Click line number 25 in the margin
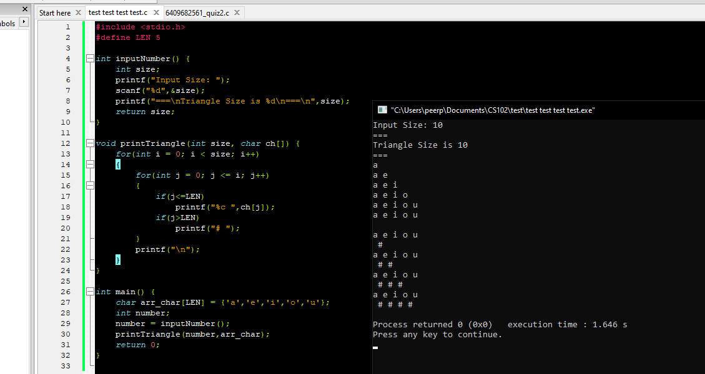The width and height of the screenshot is (705, 374). point(66,281)
